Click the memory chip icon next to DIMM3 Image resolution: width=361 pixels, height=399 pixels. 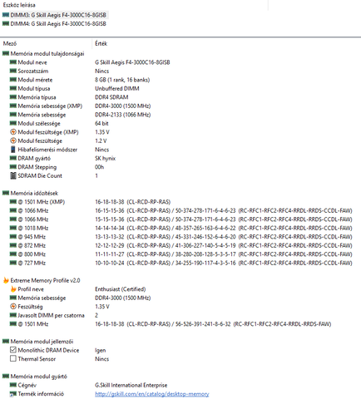[x=6, y=15]
